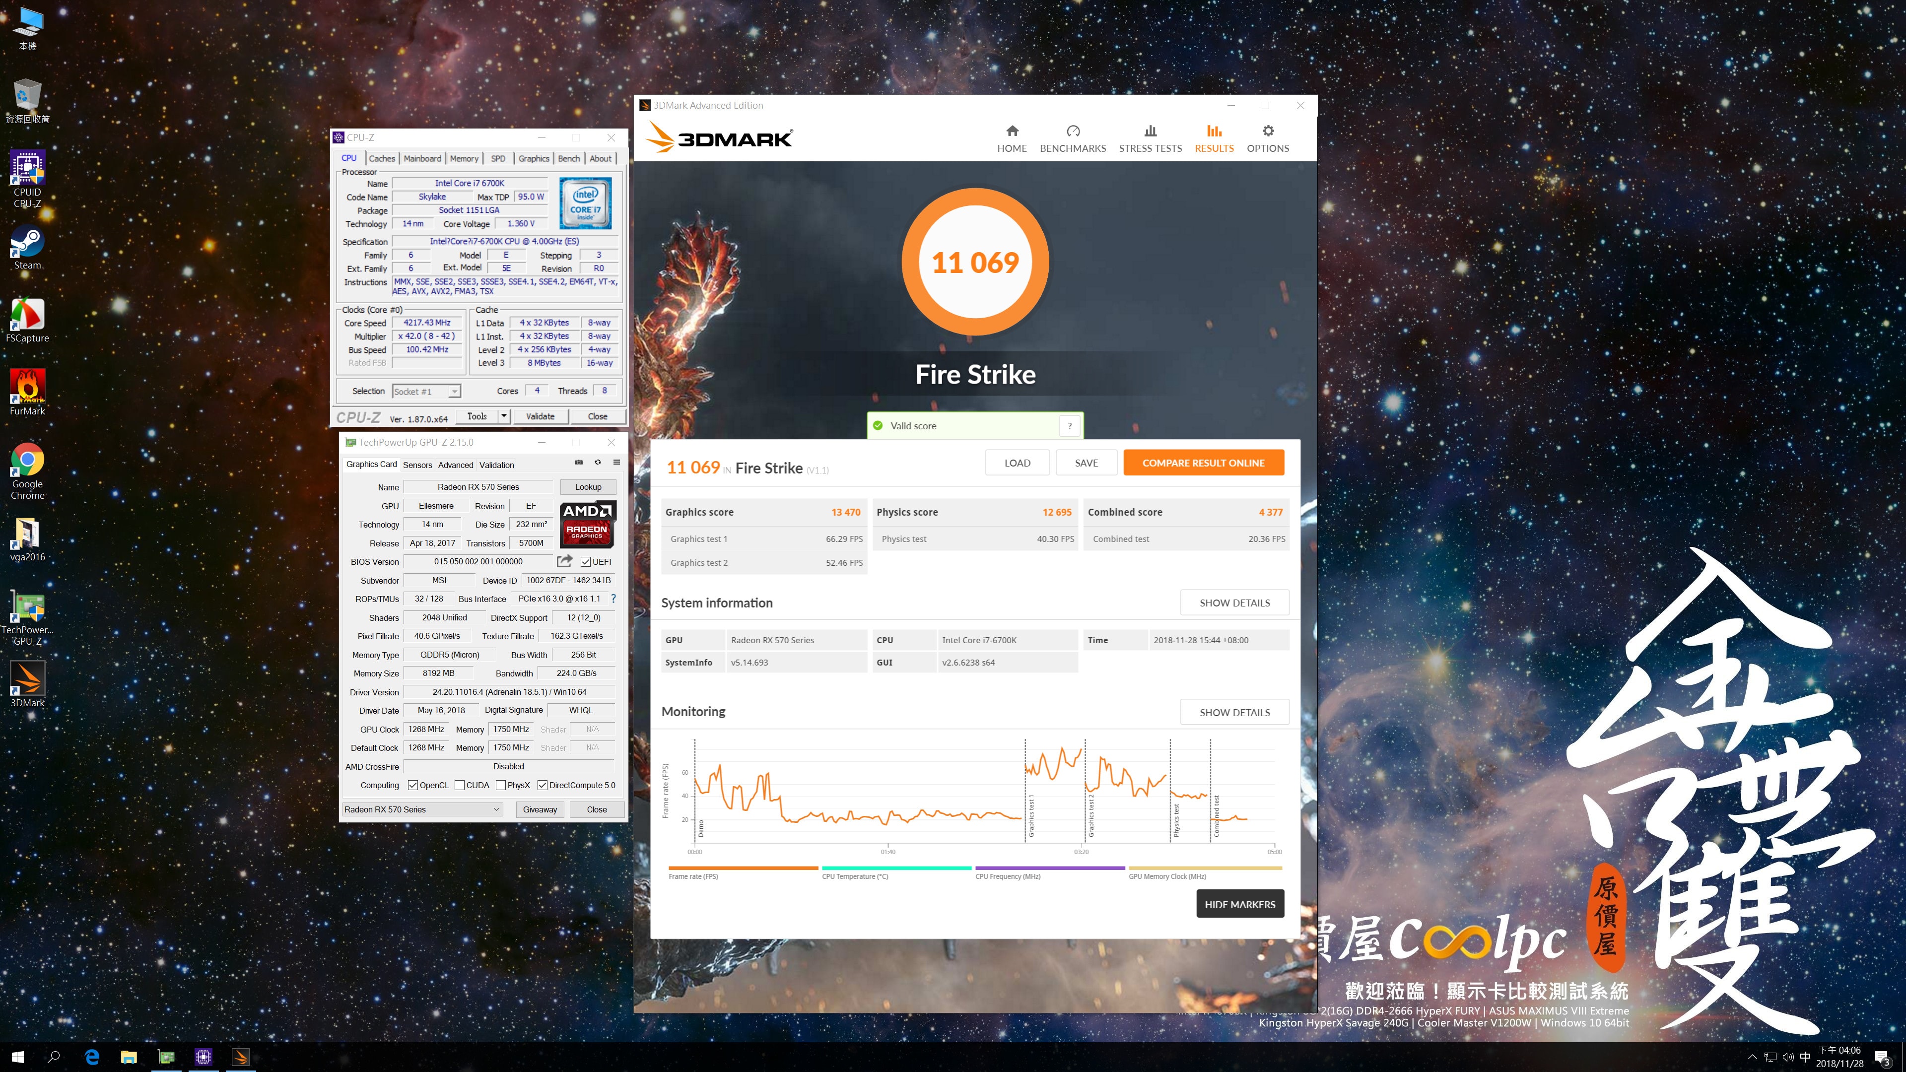Take GPU-Z screenshot with camera icon

pos(579,463)
